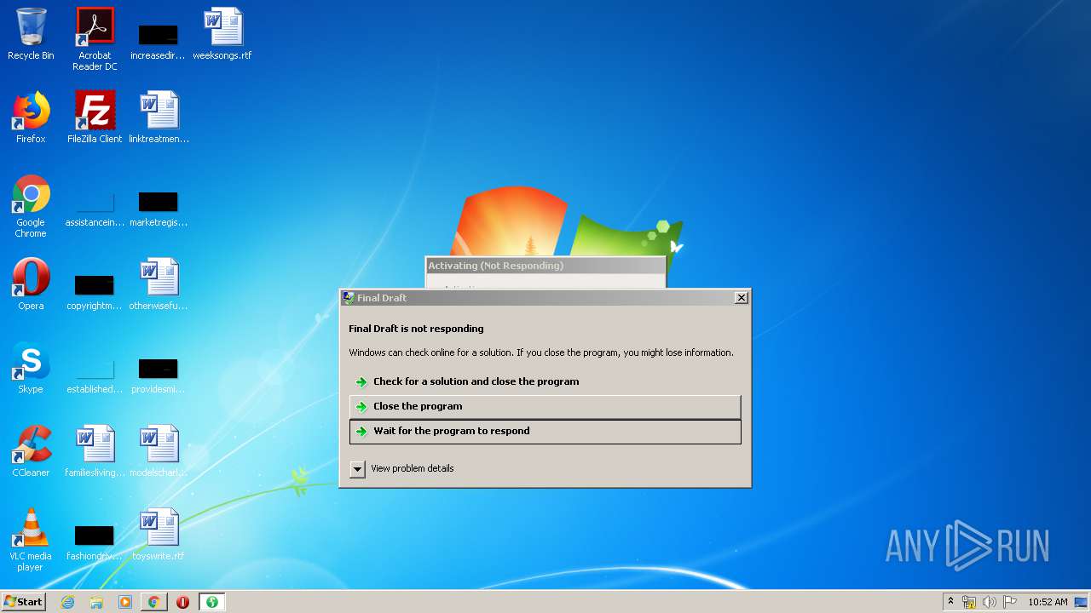Select the modelscharl... Word document icon

(x=159, y=451)
